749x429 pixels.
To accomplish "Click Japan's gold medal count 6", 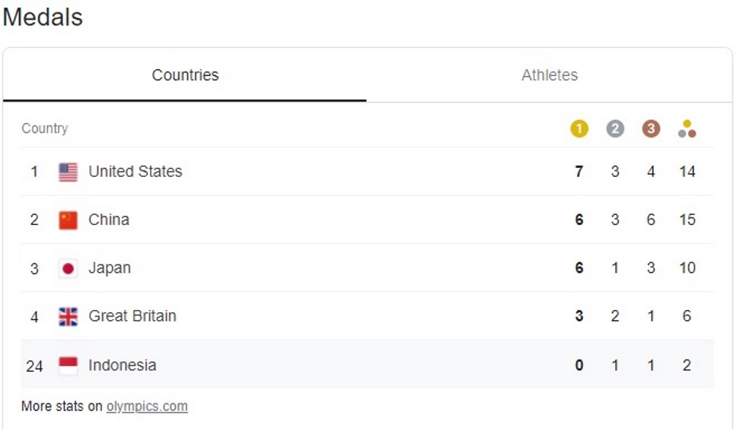I will tap(578, 267).
